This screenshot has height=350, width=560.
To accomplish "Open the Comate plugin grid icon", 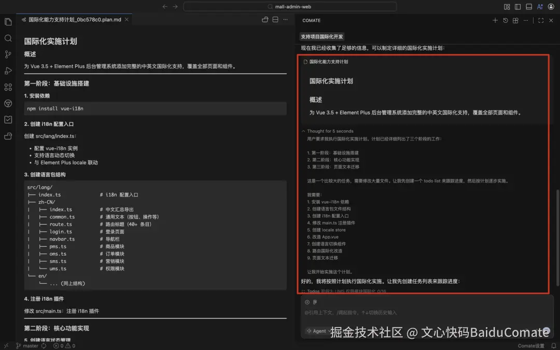I will [x=515, y=20].
